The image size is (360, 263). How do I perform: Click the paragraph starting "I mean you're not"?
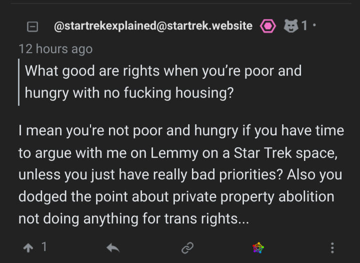181,174
